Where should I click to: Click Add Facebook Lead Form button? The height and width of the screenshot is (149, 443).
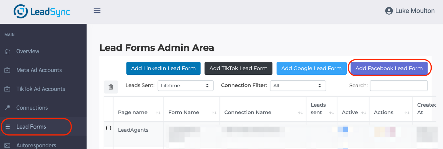click(389, 68)
